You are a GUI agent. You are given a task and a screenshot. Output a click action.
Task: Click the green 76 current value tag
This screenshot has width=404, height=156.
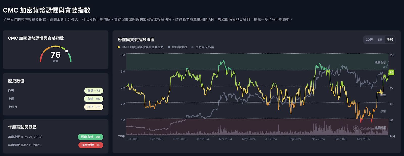click(391, 72)
